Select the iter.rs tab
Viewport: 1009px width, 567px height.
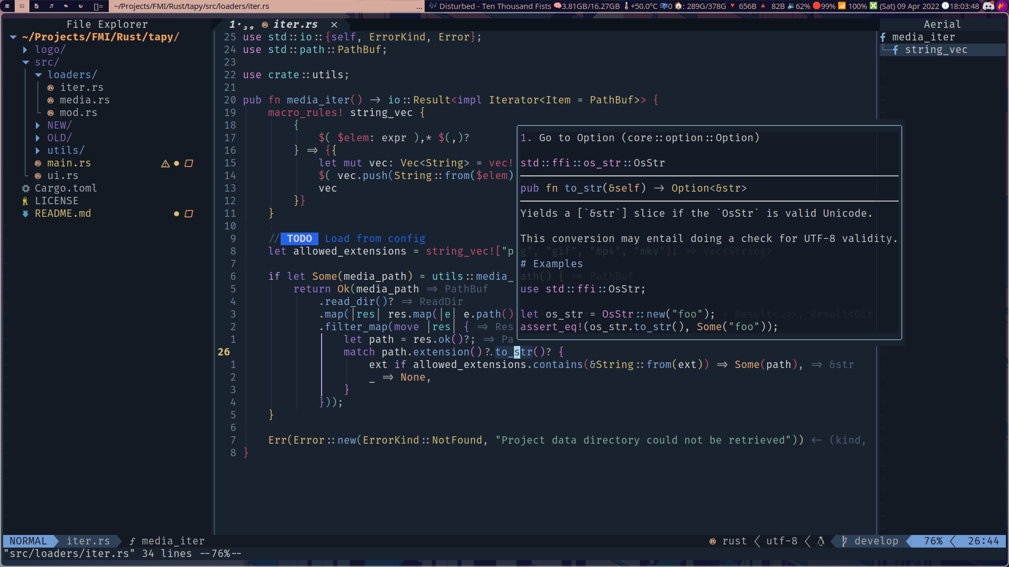pos(295,25)
